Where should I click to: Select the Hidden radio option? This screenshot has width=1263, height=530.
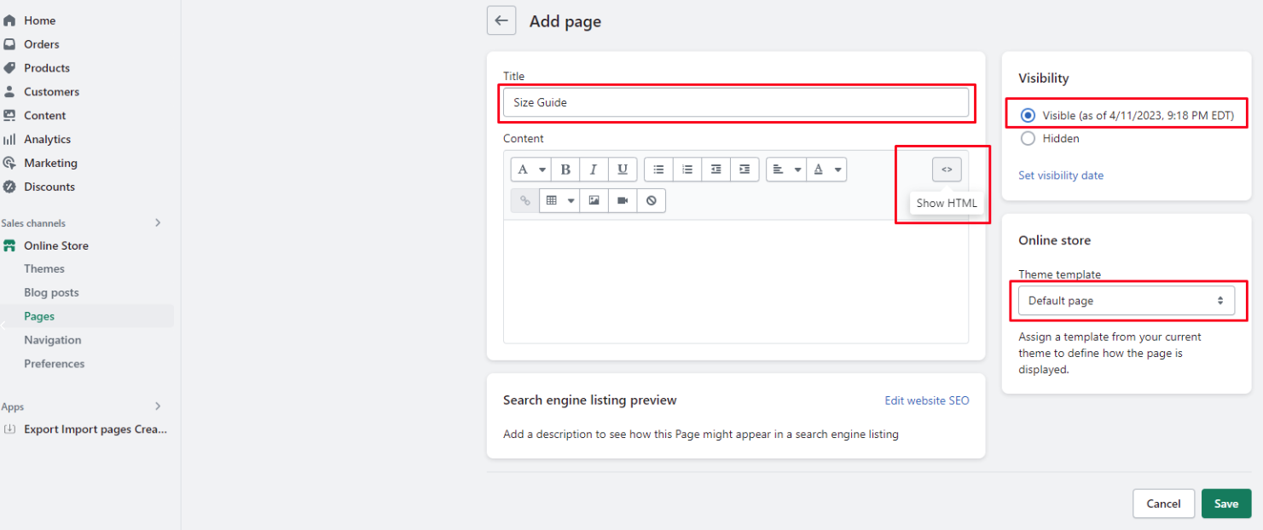pyautogui.click(x=1028, y=138)
